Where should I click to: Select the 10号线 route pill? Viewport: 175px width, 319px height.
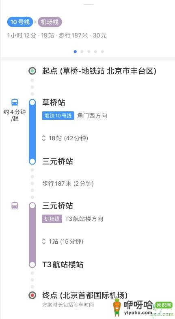point(20,22)
